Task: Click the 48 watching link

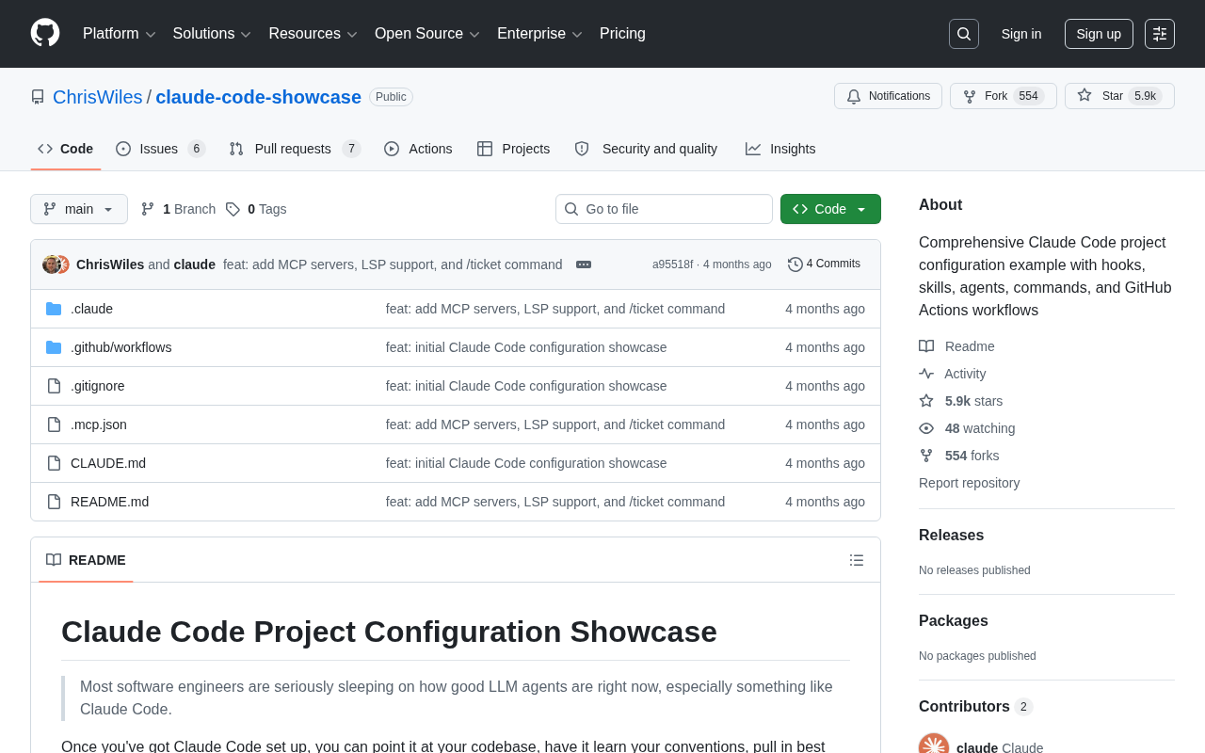Action: (980, 428)
